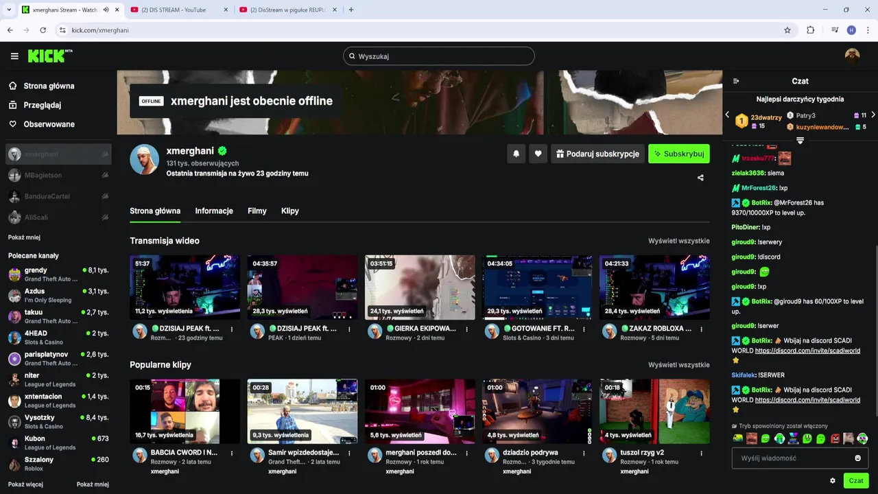The height and width of the screenshot is (494, 878).
Task: Click the green Subskrybuj button
Action: coord(679,154)
